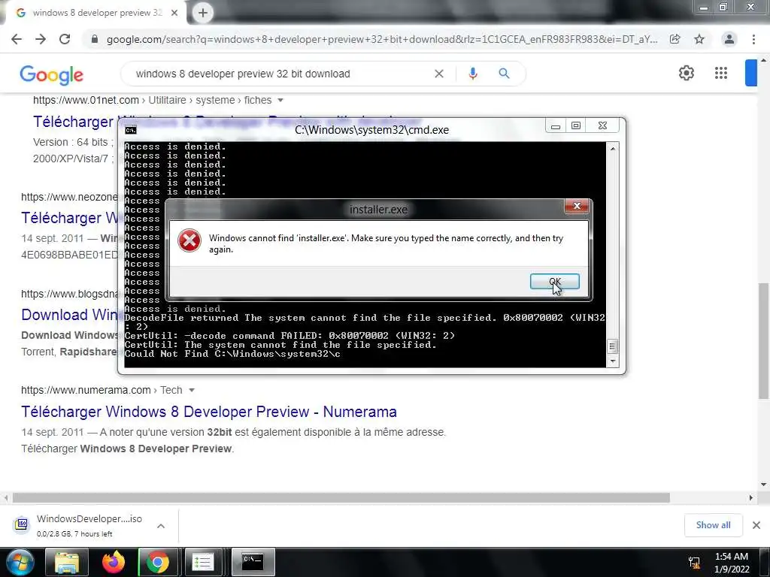This screenshot has height=577, width=770.
Task: Start voice search with microphone
Action: pos(472,74)
